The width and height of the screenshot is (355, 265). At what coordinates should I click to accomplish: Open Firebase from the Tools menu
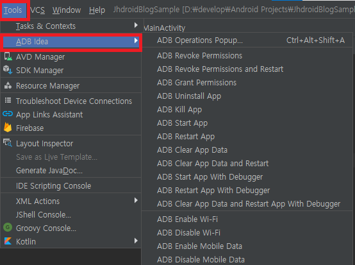click(71, 128)
